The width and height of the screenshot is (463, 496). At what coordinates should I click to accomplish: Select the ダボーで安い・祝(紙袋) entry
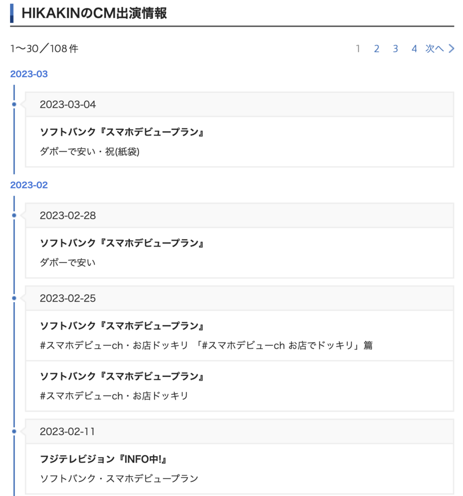[x=239, y=142]
